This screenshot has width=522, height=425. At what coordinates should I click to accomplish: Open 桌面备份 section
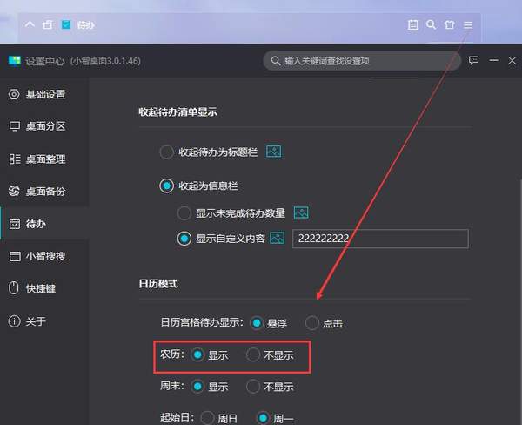tap(44, 191)
